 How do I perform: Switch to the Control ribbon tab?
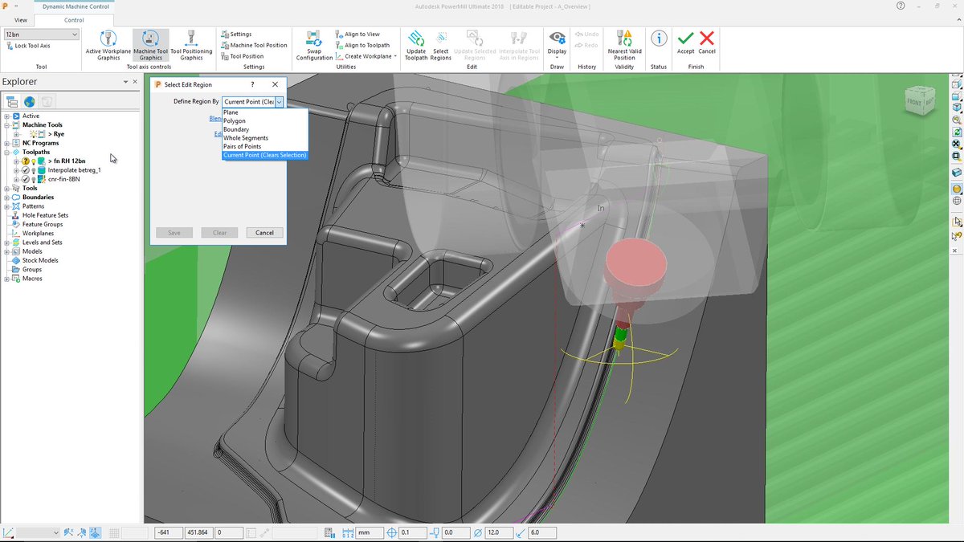click(74, 19)
